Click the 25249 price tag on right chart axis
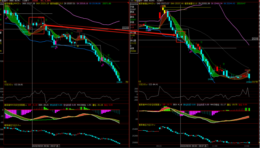Screen dimensions: 260x148 255,39
